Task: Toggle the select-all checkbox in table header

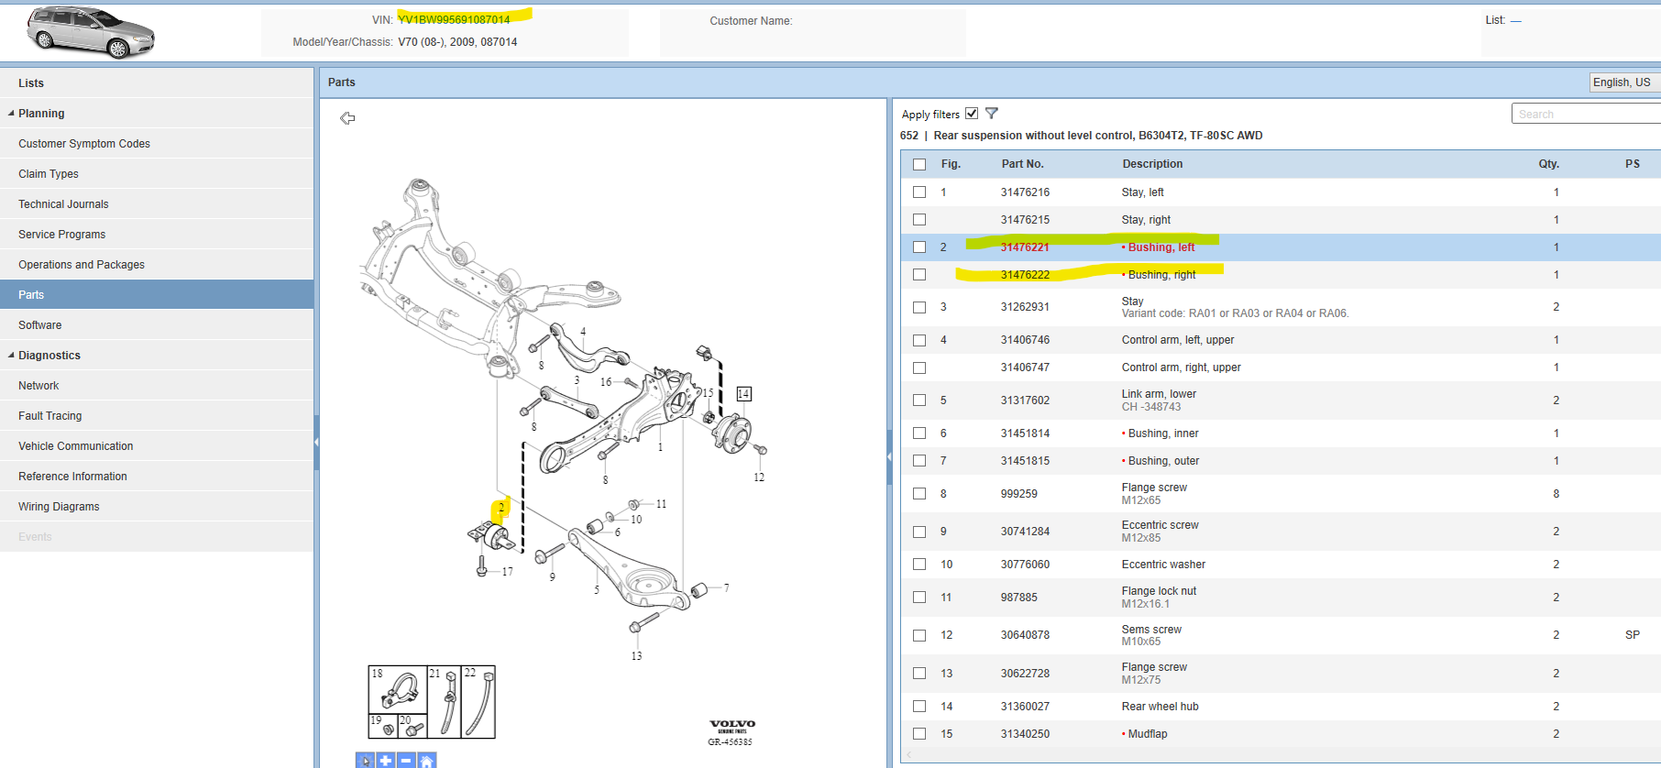Action: click(x=919, y=164)
